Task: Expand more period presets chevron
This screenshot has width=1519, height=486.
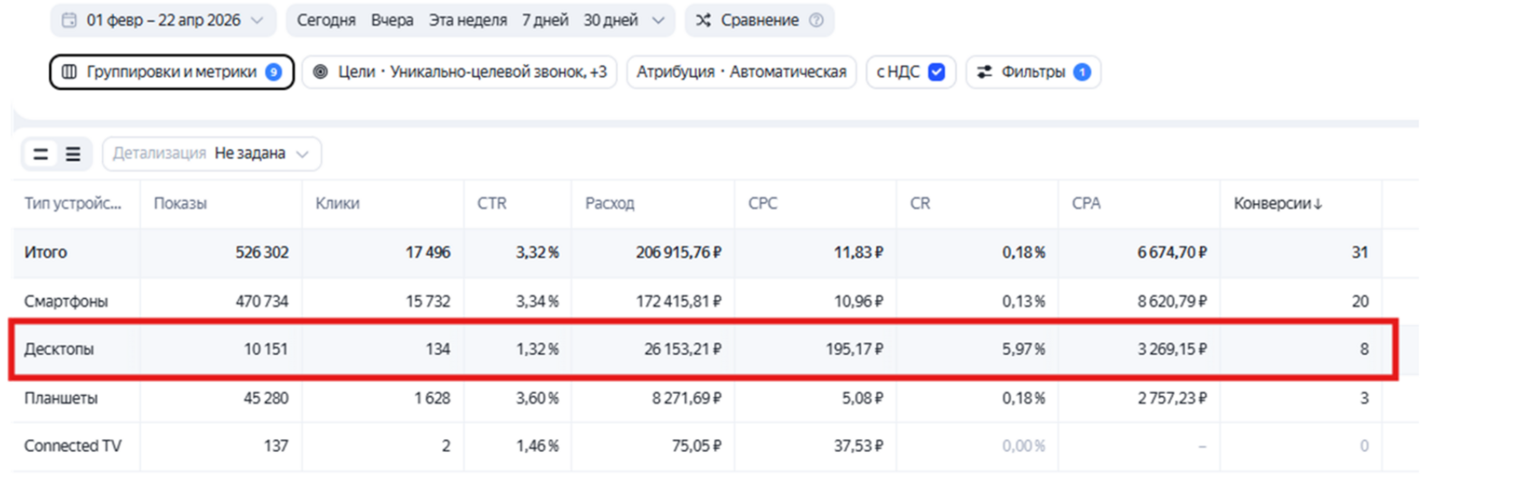Action: coord(658,20)
